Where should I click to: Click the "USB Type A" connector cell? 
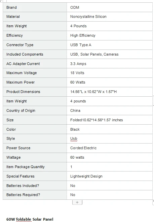110,45
